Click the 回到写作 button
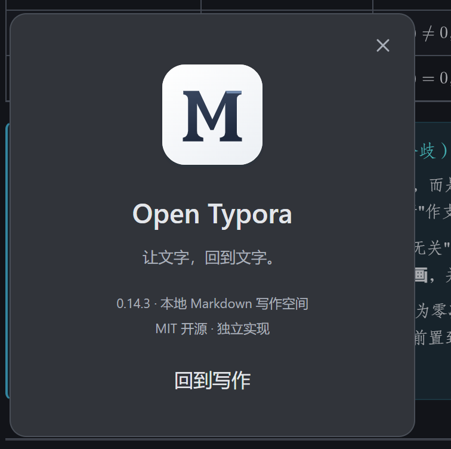This screenshot has width=451, height=449. tap(212, 380)
